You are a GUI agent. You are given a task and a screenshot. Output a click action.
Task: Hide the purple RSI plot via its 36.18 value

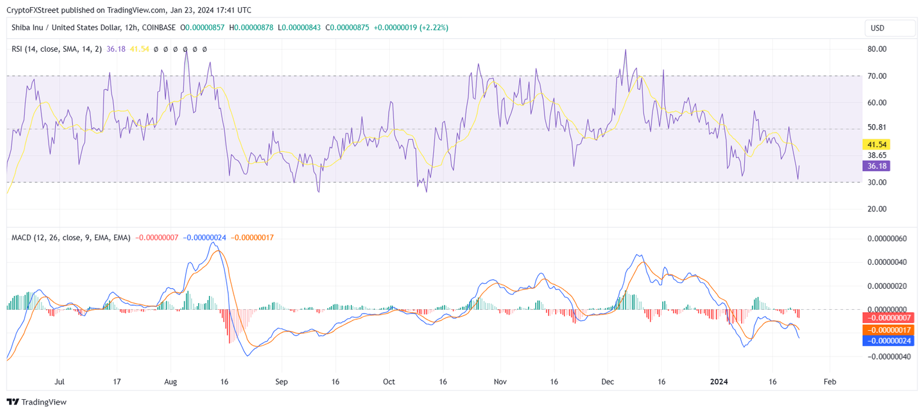pos(114,49)
